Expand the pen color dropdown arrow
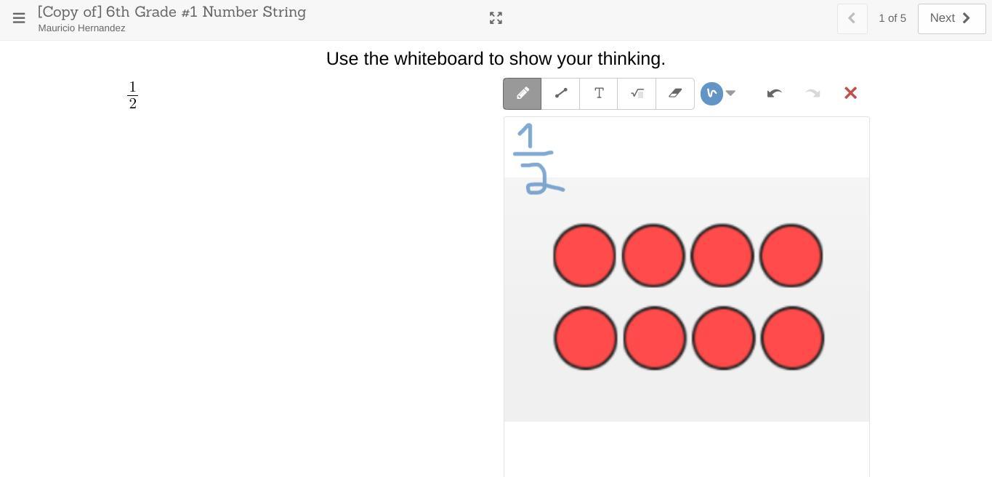Image resolution: width=992 pixels, height=477 pixels. point(730,93)
